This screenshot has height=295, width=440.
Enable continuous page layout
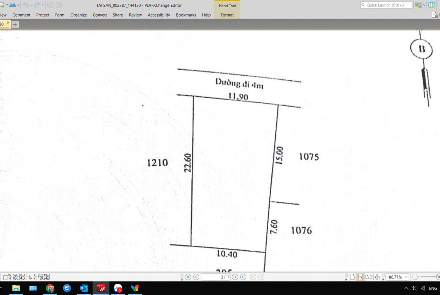coord(360,277)
